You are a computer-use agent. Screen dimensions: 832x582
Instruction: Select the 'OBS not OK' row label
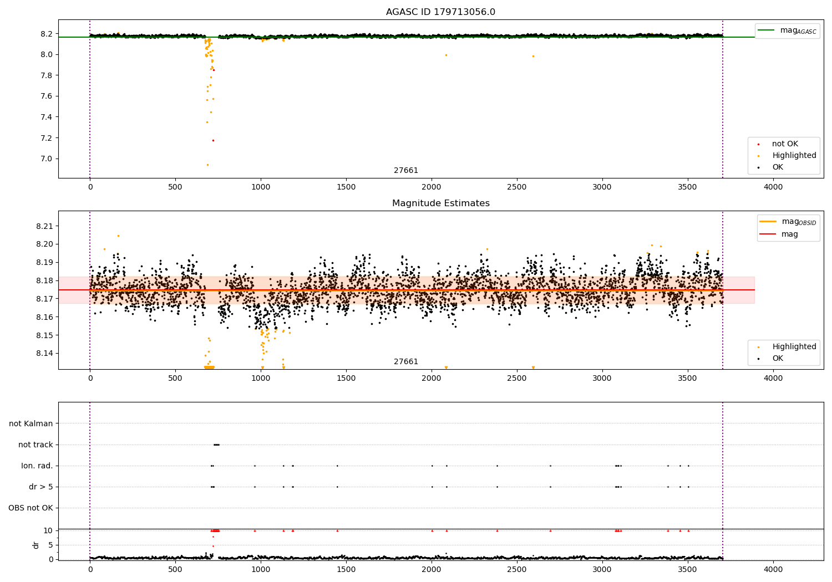pyautogui.click(x=31, y=508)
